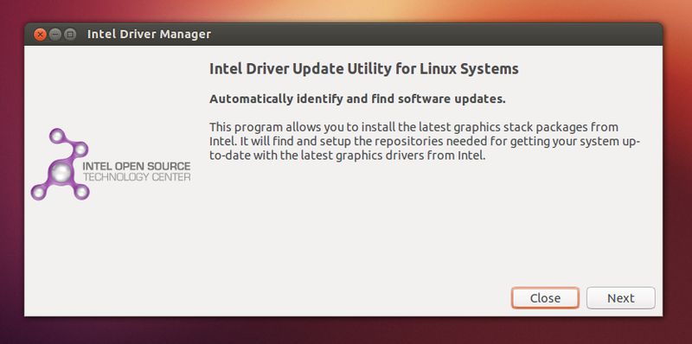692x344 pixels.
Task: Select the Intel Driver Manager title text
Action: tap(149, 34)
